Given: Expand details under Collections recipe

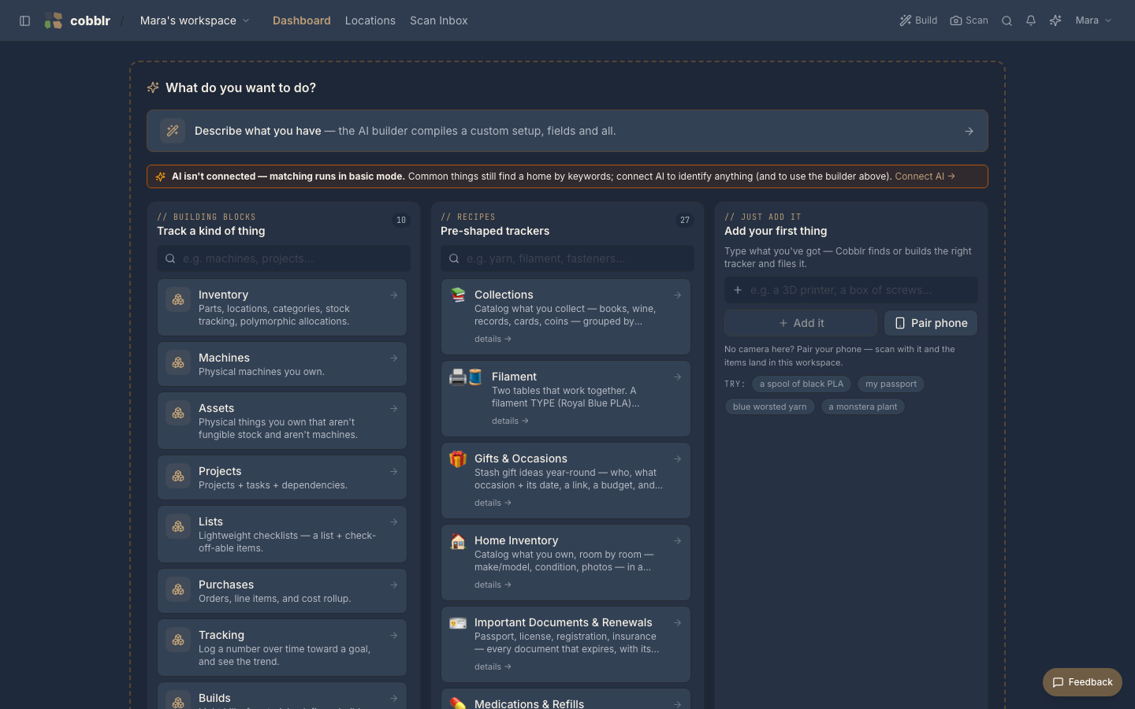Looking at the screenshot, I should 493,339.
